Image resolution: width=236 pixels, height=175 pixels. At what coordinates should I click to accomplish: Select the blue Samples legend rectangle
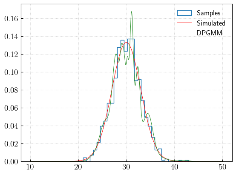tap(184, 13)
